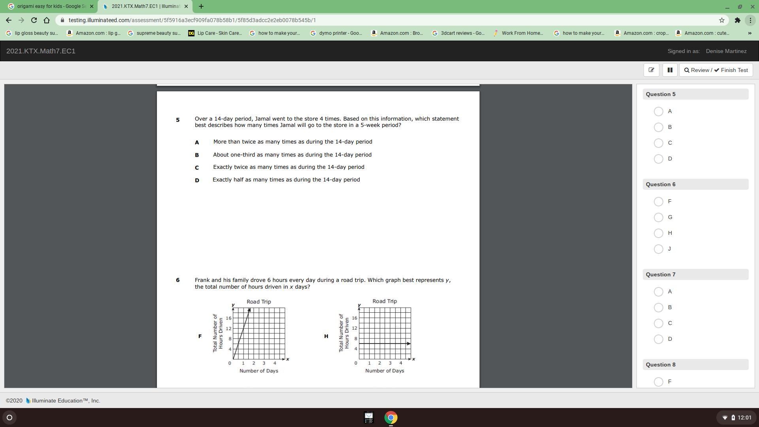Open Chrome three-dot menu
759x427 pixels.
[750, 20]
